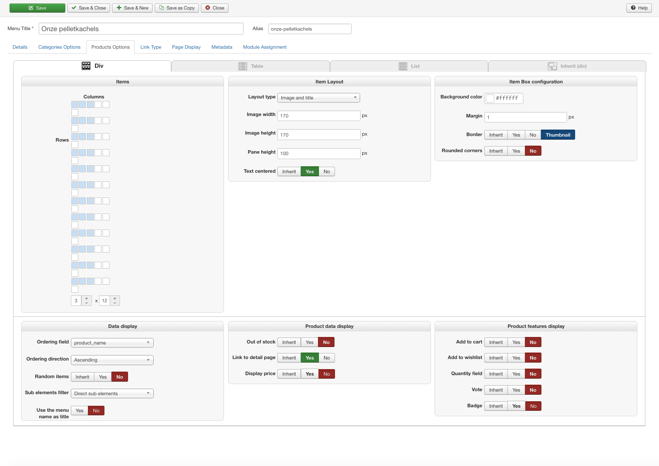Select the Table layout icon tab
The image size is (659, 466).
[x=251, y=66]
